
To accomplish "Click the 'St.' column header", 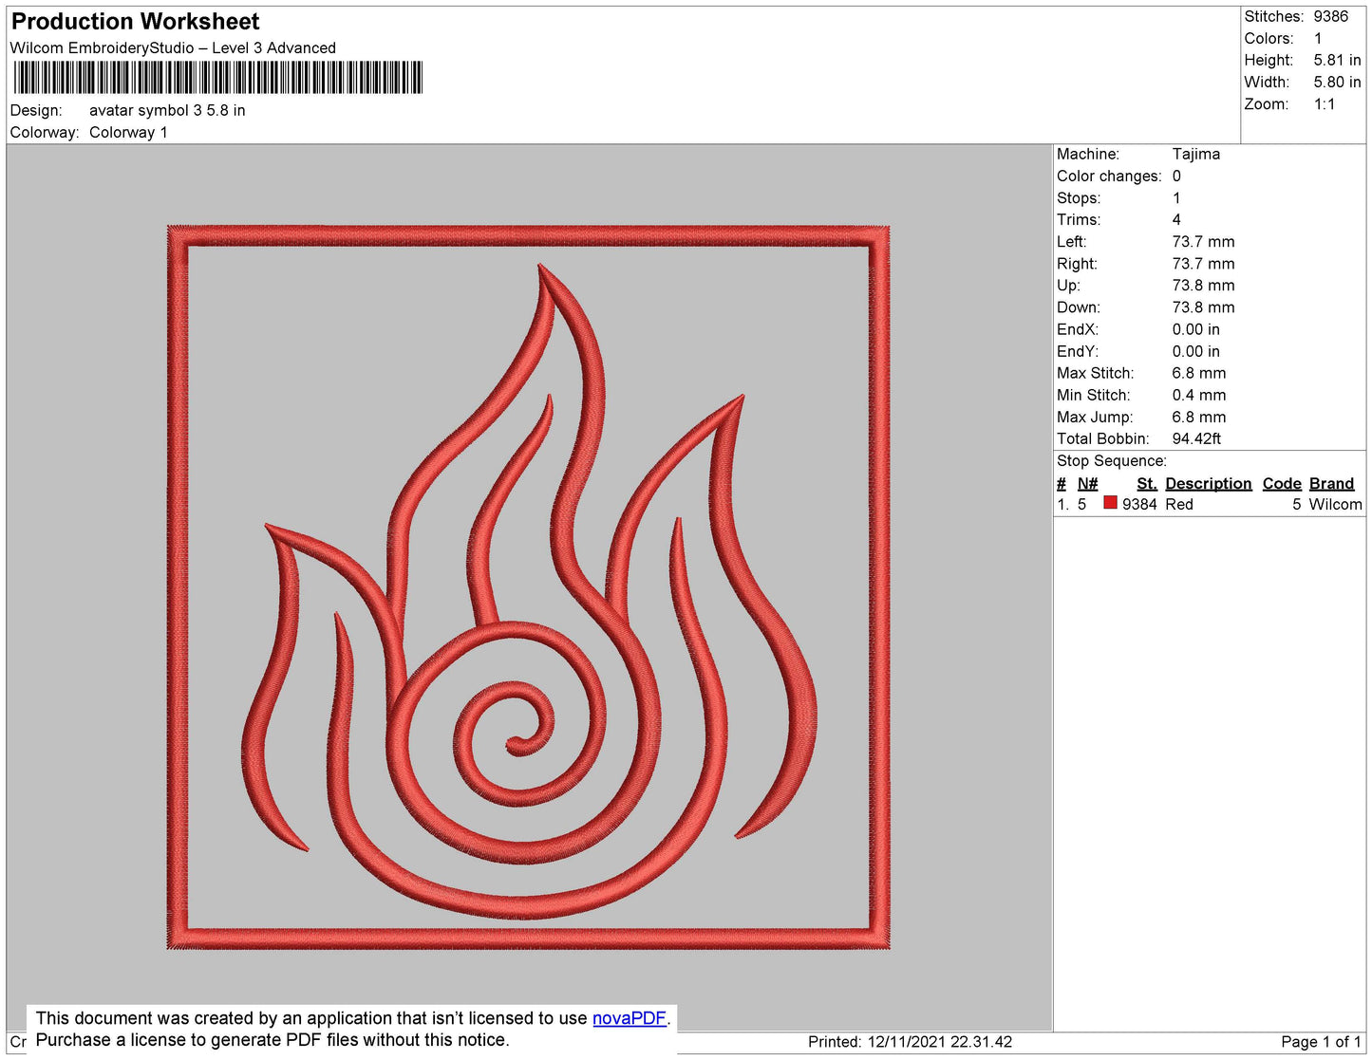I will [x=1147, y=484].
